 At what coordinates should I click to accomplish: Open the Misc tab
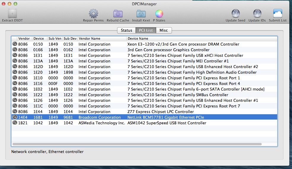pos(164,30)
